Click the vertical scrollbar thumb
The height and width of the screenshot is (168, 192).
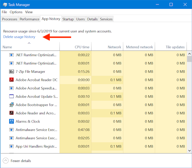coord(189,59)
